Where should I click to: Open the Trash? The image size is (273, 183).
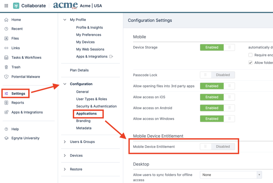(x=16, y=67)
